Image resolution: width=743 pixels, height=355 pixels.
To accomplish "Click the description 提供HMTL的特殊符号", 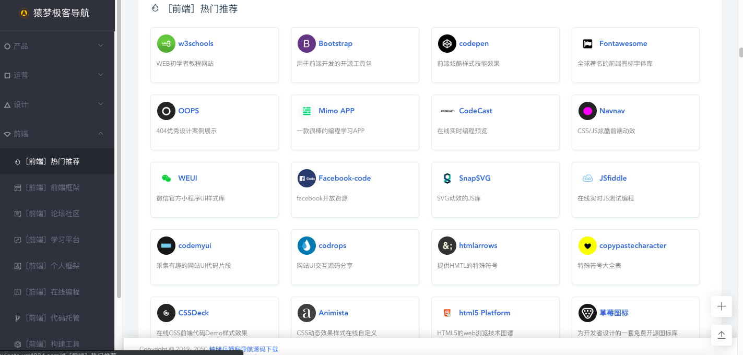I will point(467,266).
